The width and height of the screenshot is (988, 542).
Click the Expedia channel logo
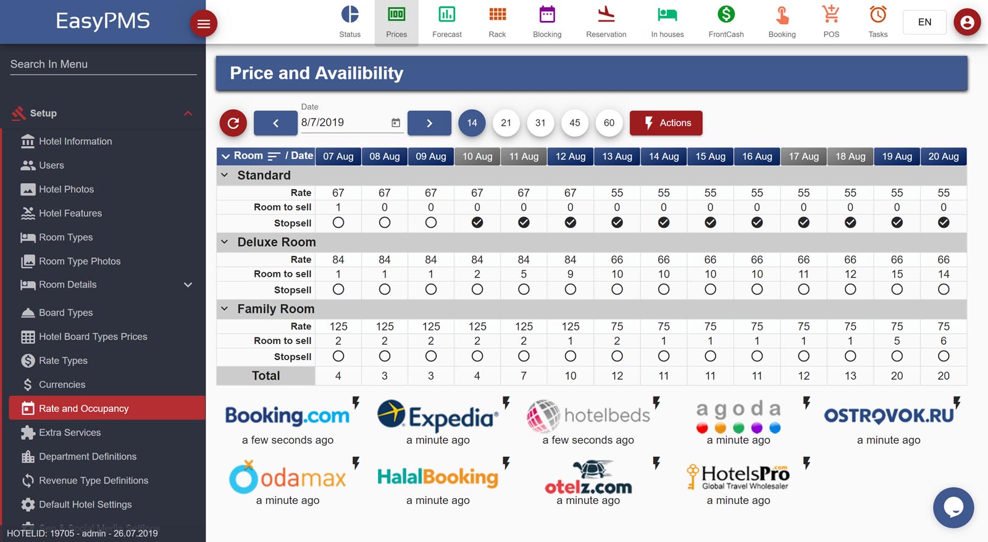coord(438,416)
